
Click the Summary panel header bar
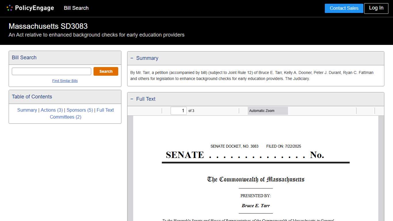tap(255, 58)
